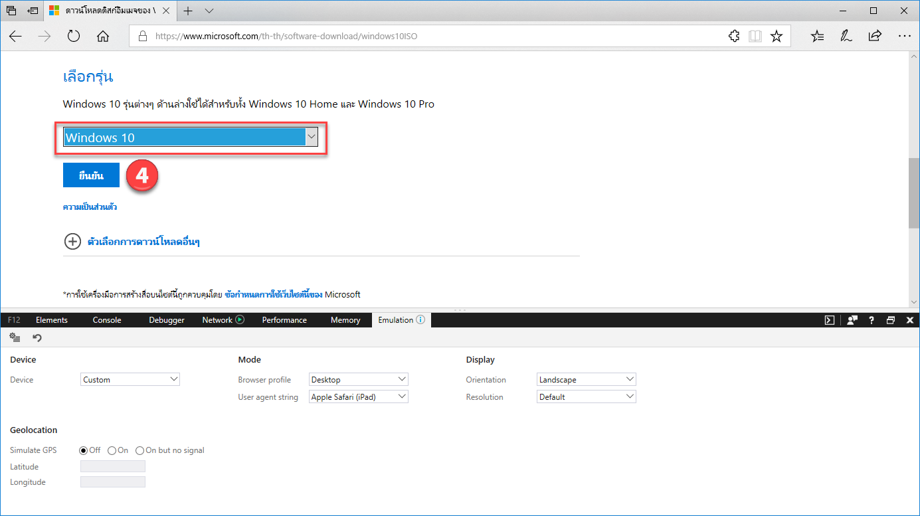Click the Persist emulation settings icon
The height and width of the screenshot is (516, 920).
coord(15,338)
